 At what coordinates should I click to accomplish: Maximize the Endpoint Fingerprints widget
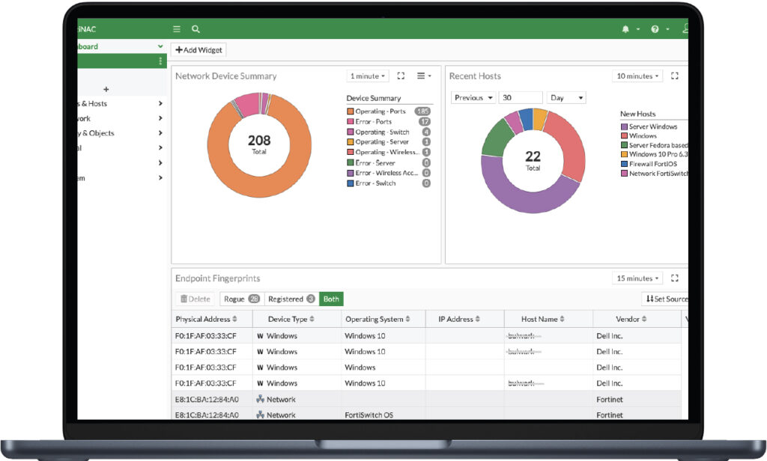point(675,278)
